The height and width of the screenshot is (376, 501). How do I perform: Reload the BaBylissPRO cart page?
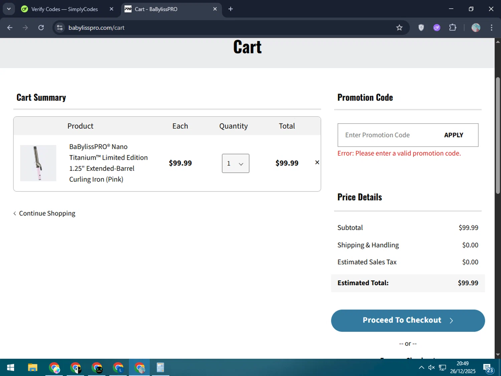coord(41,28)
